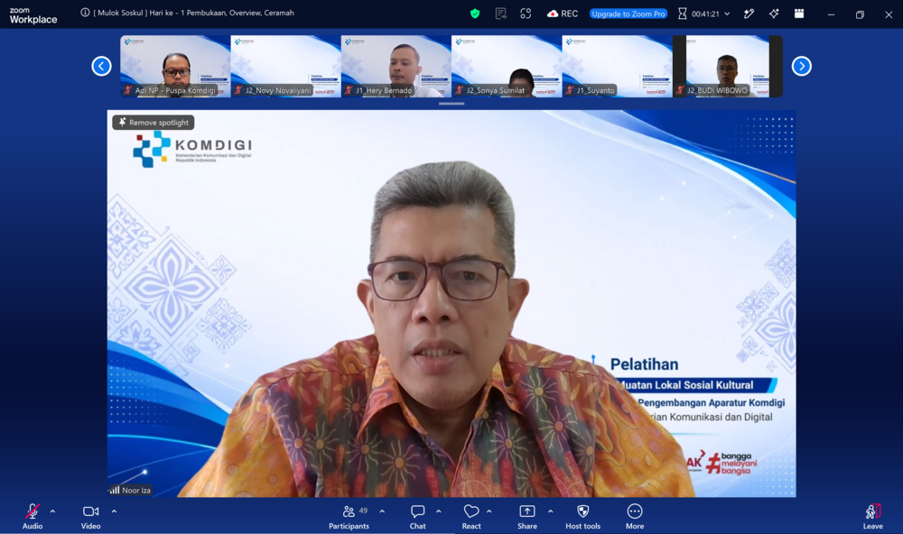Open the annotation pencil tool icon
This screenshot has height=534, width=903.
(x=749, y=14)
